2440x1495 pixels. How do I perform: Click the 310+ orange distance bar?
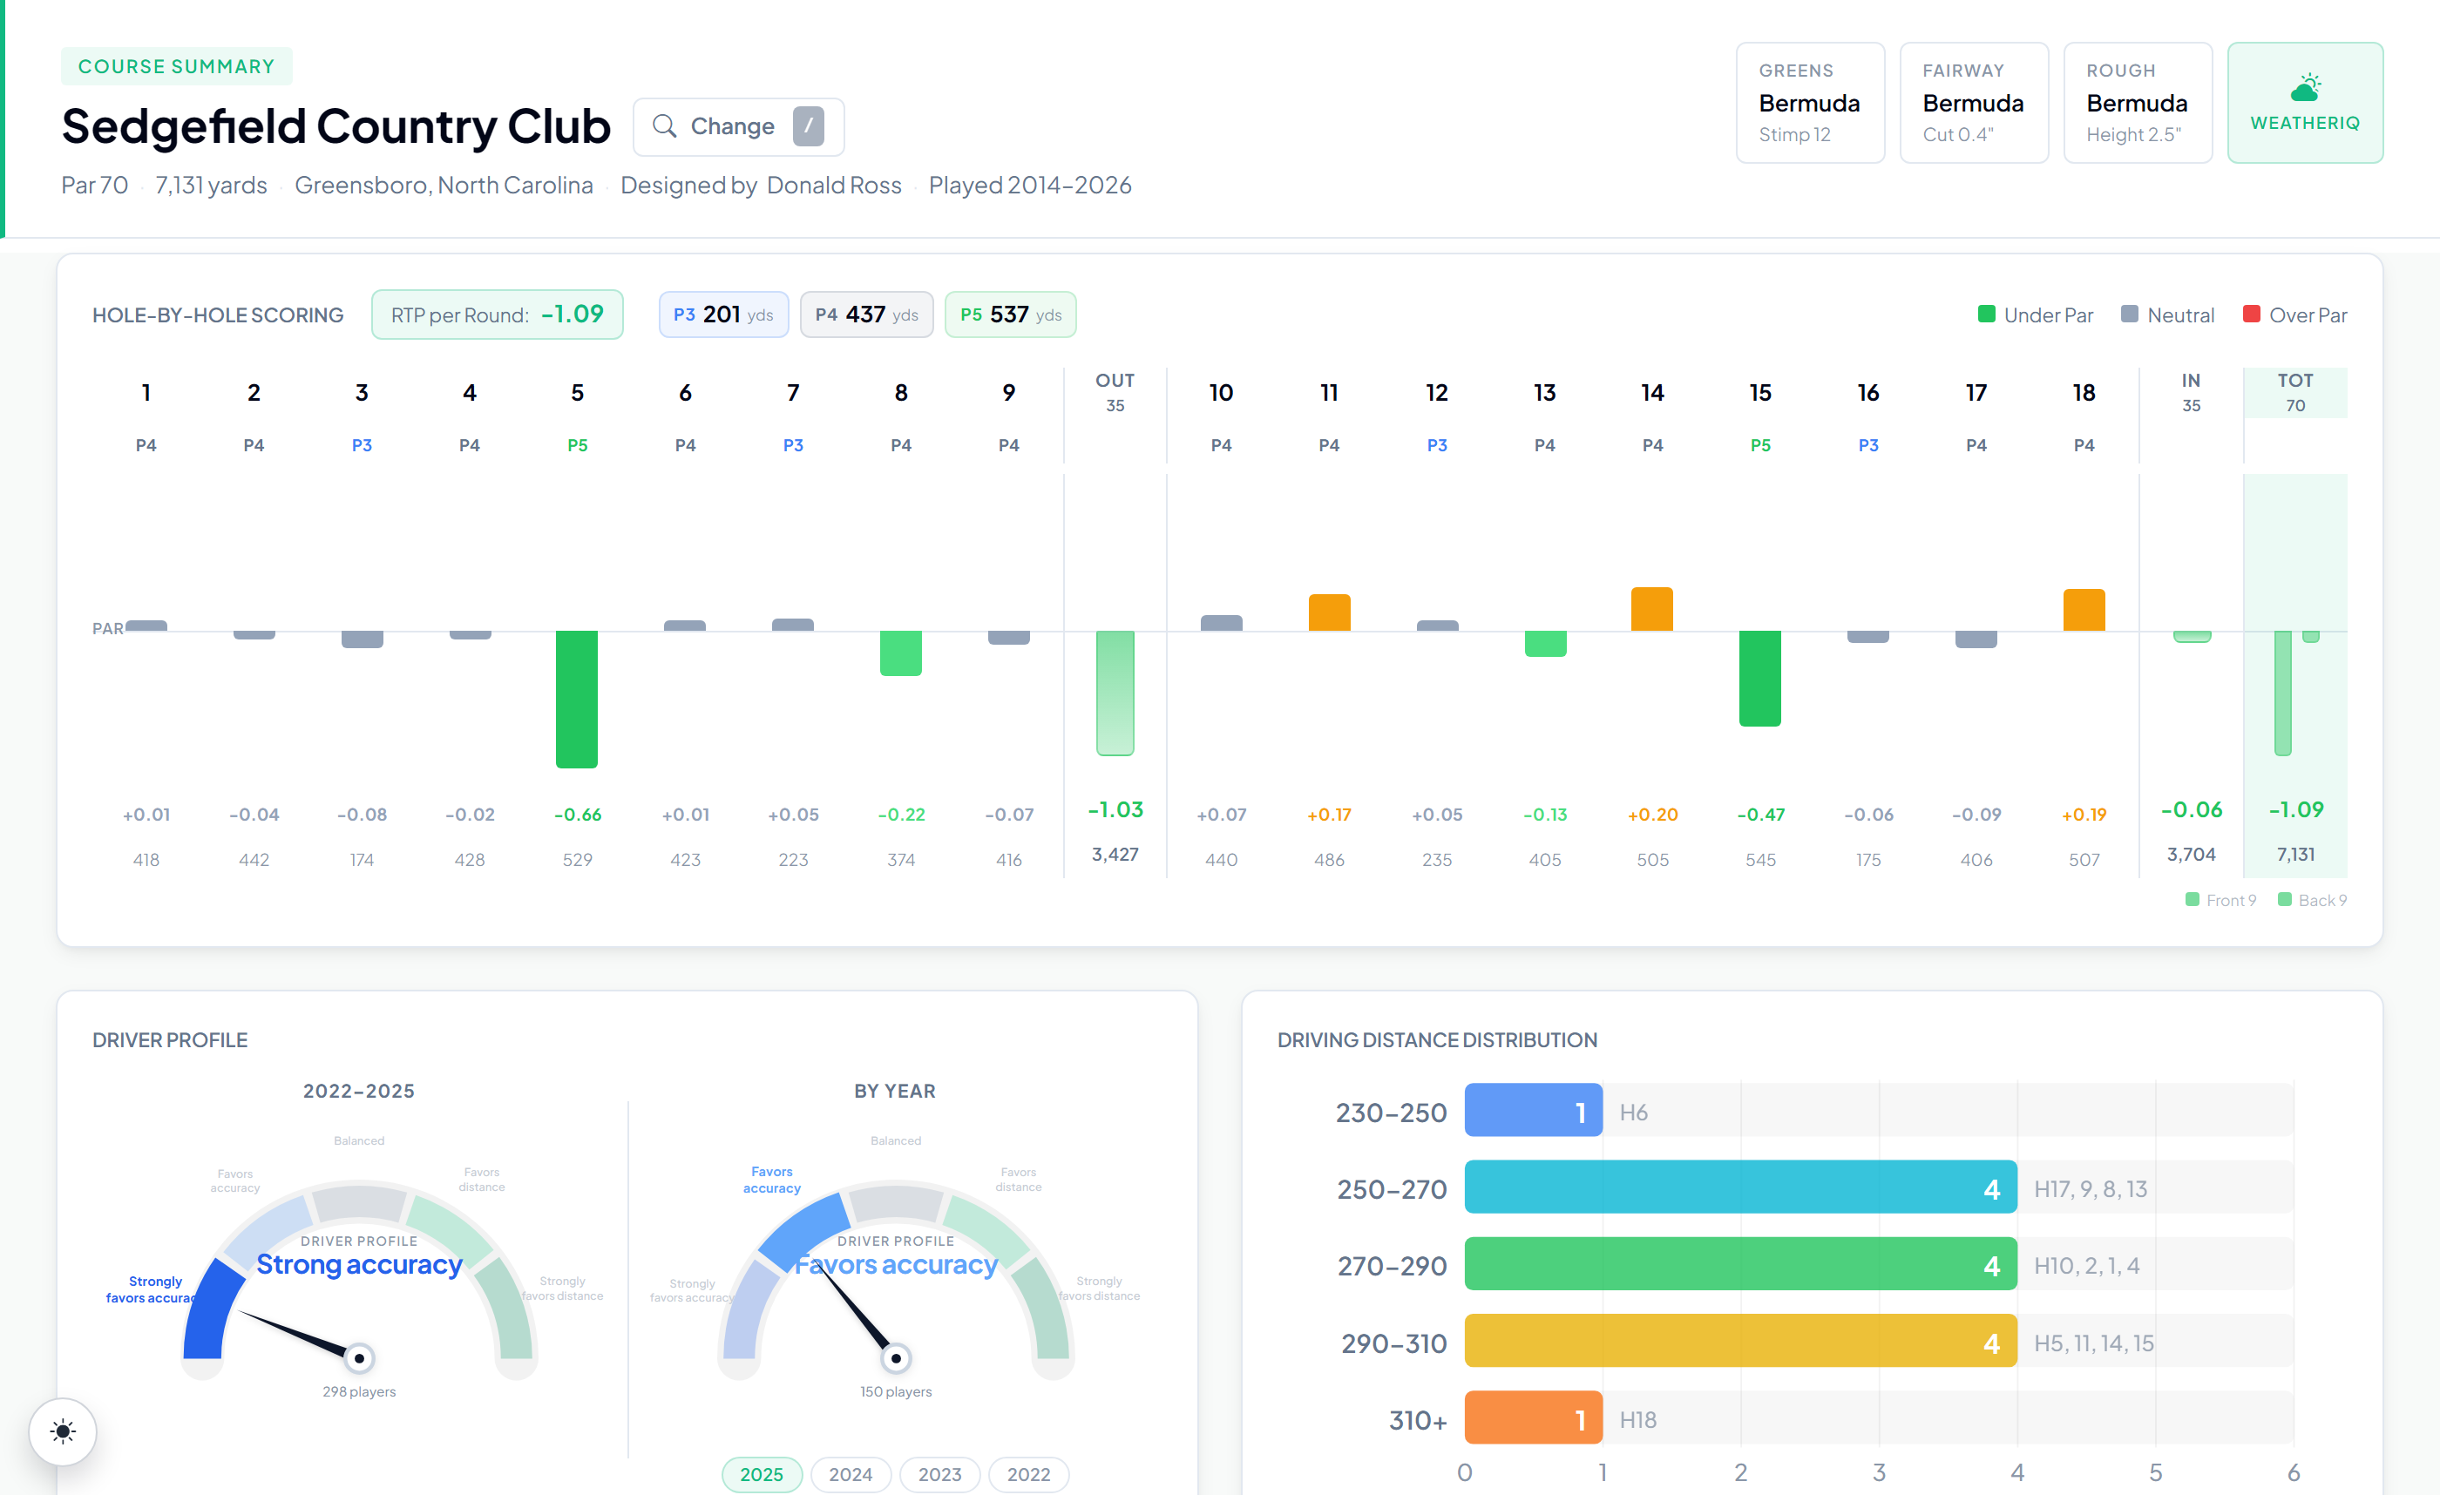1533,1418
